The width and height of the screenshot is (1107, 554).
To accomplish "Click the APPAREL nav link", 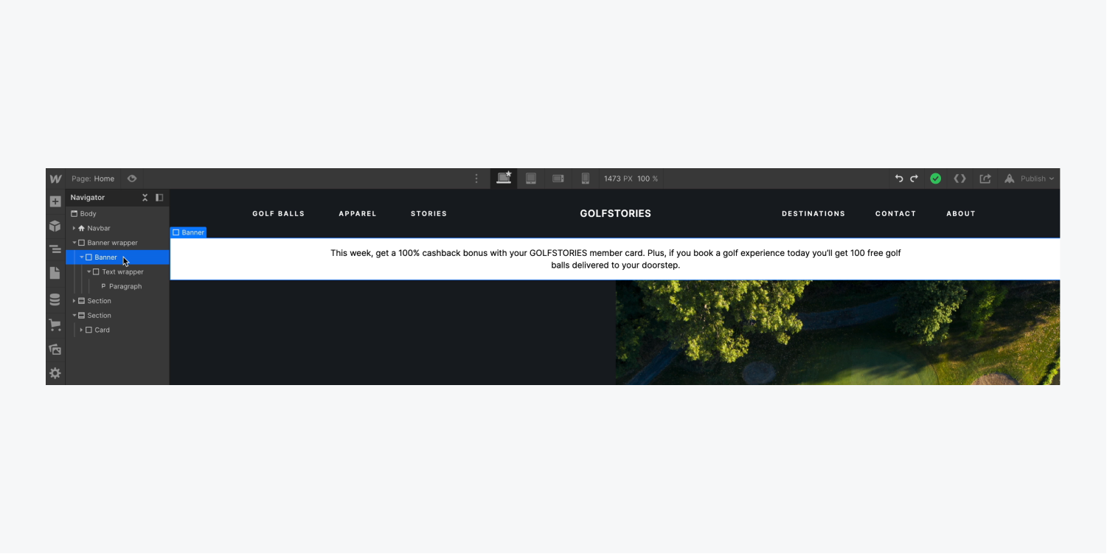I will click(358, 214).
